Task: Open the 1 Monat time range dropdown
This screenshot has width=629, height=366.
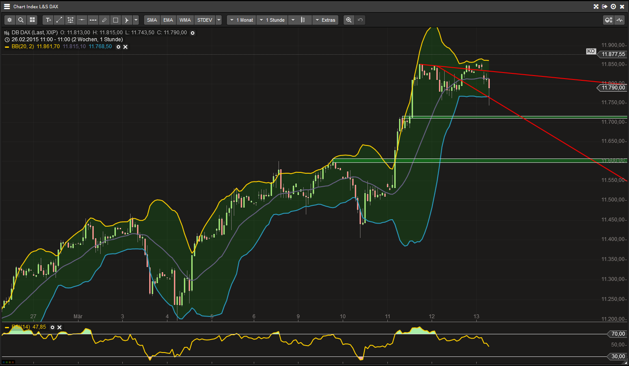Action: pyautogui.click(x=241, y=20)
